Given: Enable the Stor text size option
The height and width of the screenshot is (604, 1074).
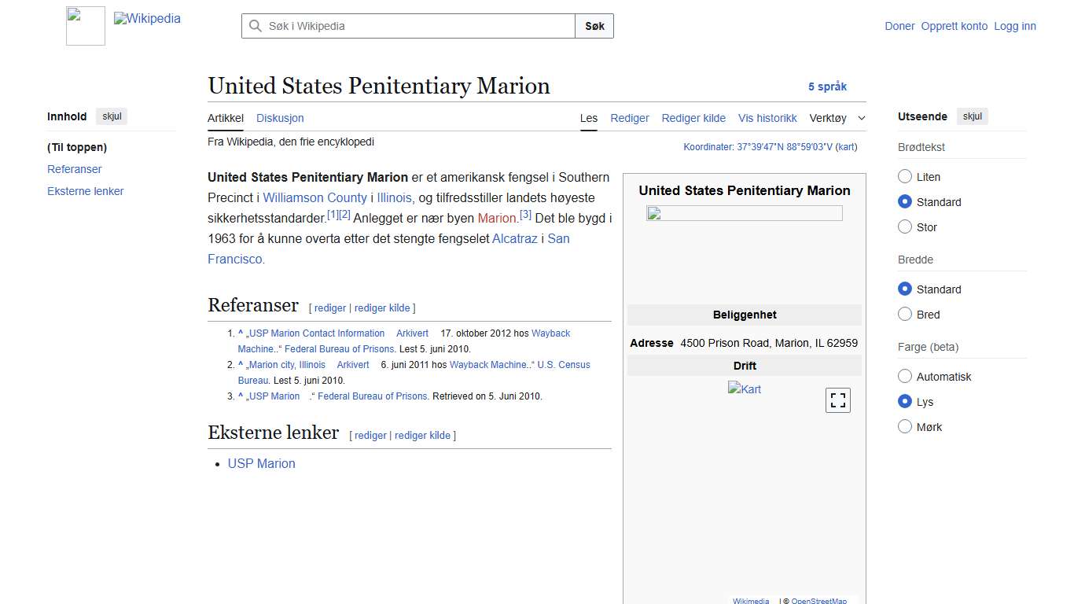Looking at the screenshot, I should pos(905,226).
